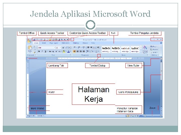Image resolution: width=181 pixels, height=135 pixels.
Task: Select the Format Painter brush icon
Action: click(34, 52)
